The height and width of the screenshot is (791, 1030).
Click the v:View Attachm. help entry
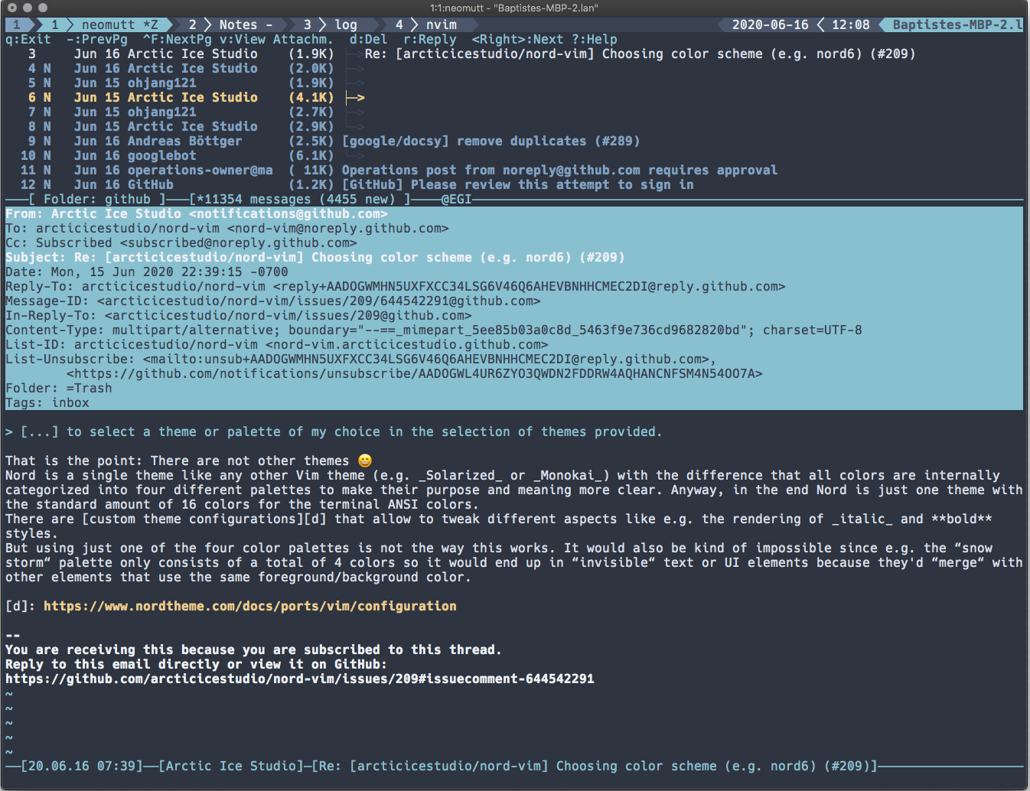click(x=277, y=39)
